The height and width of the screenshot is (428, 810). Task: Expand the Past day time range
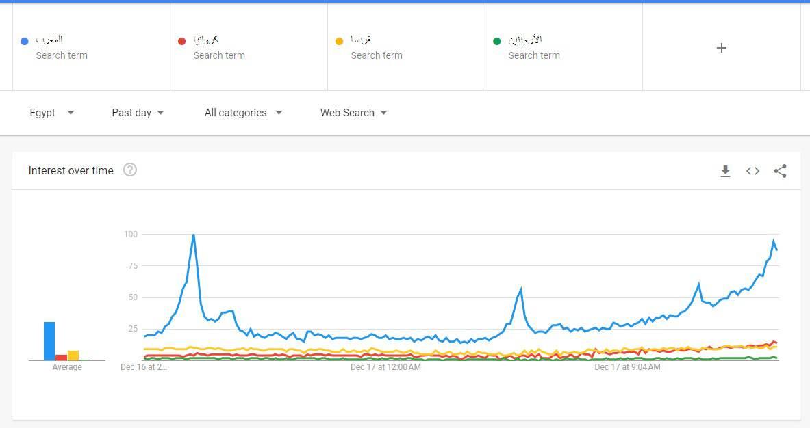tap(138, 113)
